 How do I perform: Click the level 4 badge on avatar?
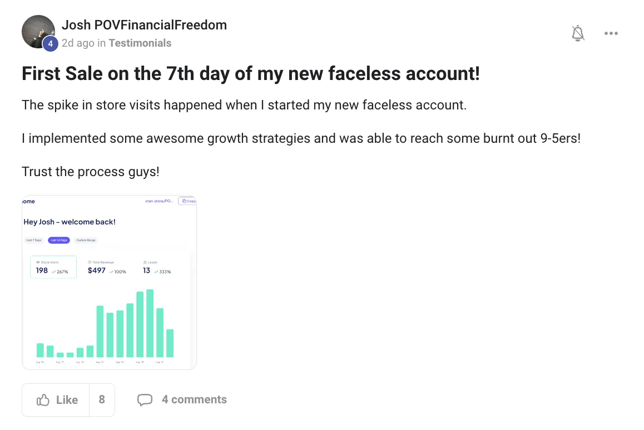pos(51,43)
